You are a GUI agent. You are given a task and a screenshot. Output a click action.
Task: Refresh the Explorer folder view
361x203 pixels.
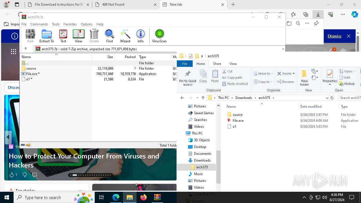coord(332,98)
